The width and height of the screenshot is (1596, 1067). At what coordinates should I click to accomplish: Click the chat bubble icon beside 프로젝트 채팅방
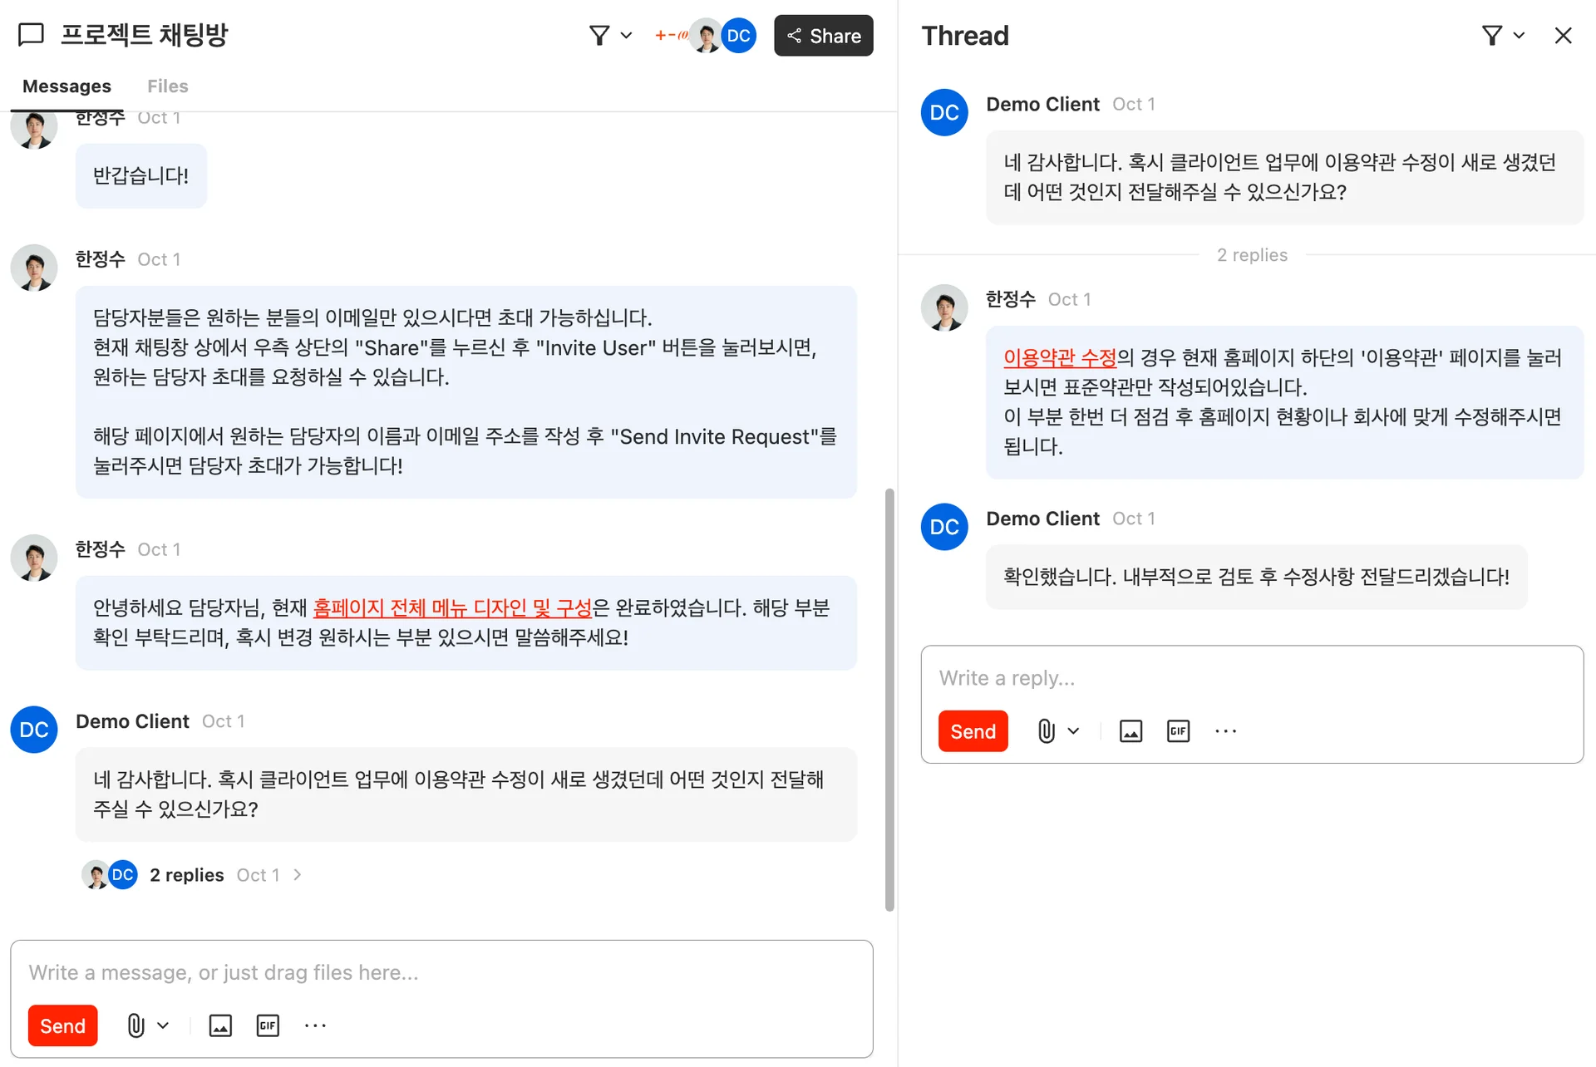tap(31, 35)
